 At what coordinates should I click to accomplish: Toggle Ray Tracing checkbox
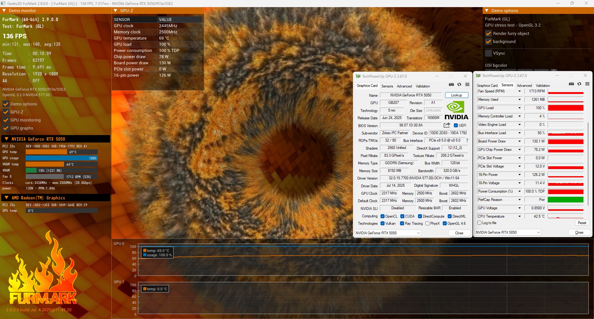tap(402, 223)
